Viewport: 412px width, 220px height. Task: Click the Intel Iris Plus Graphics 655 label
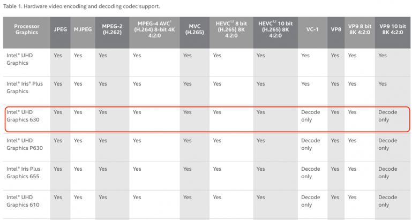click(24, 172)
